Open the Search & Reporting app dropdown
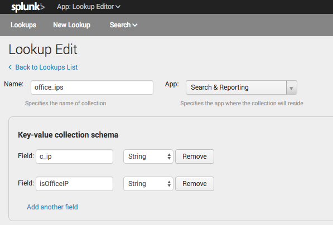 click(x=242, y=87)
